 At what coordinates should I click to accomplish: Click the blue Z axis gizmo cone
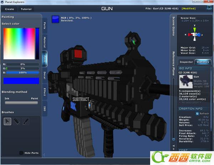coord(199,35)
